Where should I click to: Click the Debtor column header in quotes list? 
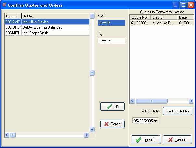click(164, 17)
